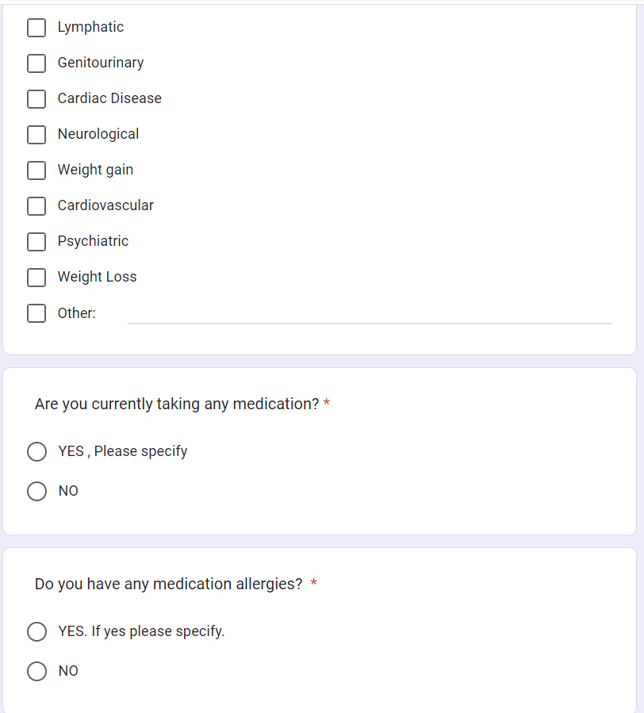644x713 pixels.
Task: Click the 'Neurological' label text
Action: (x=98, y=135)
